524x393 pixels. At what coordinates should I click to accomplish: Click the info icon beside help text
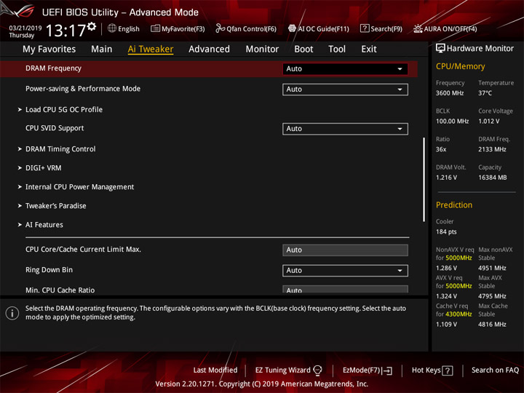[x=12, y=313]
